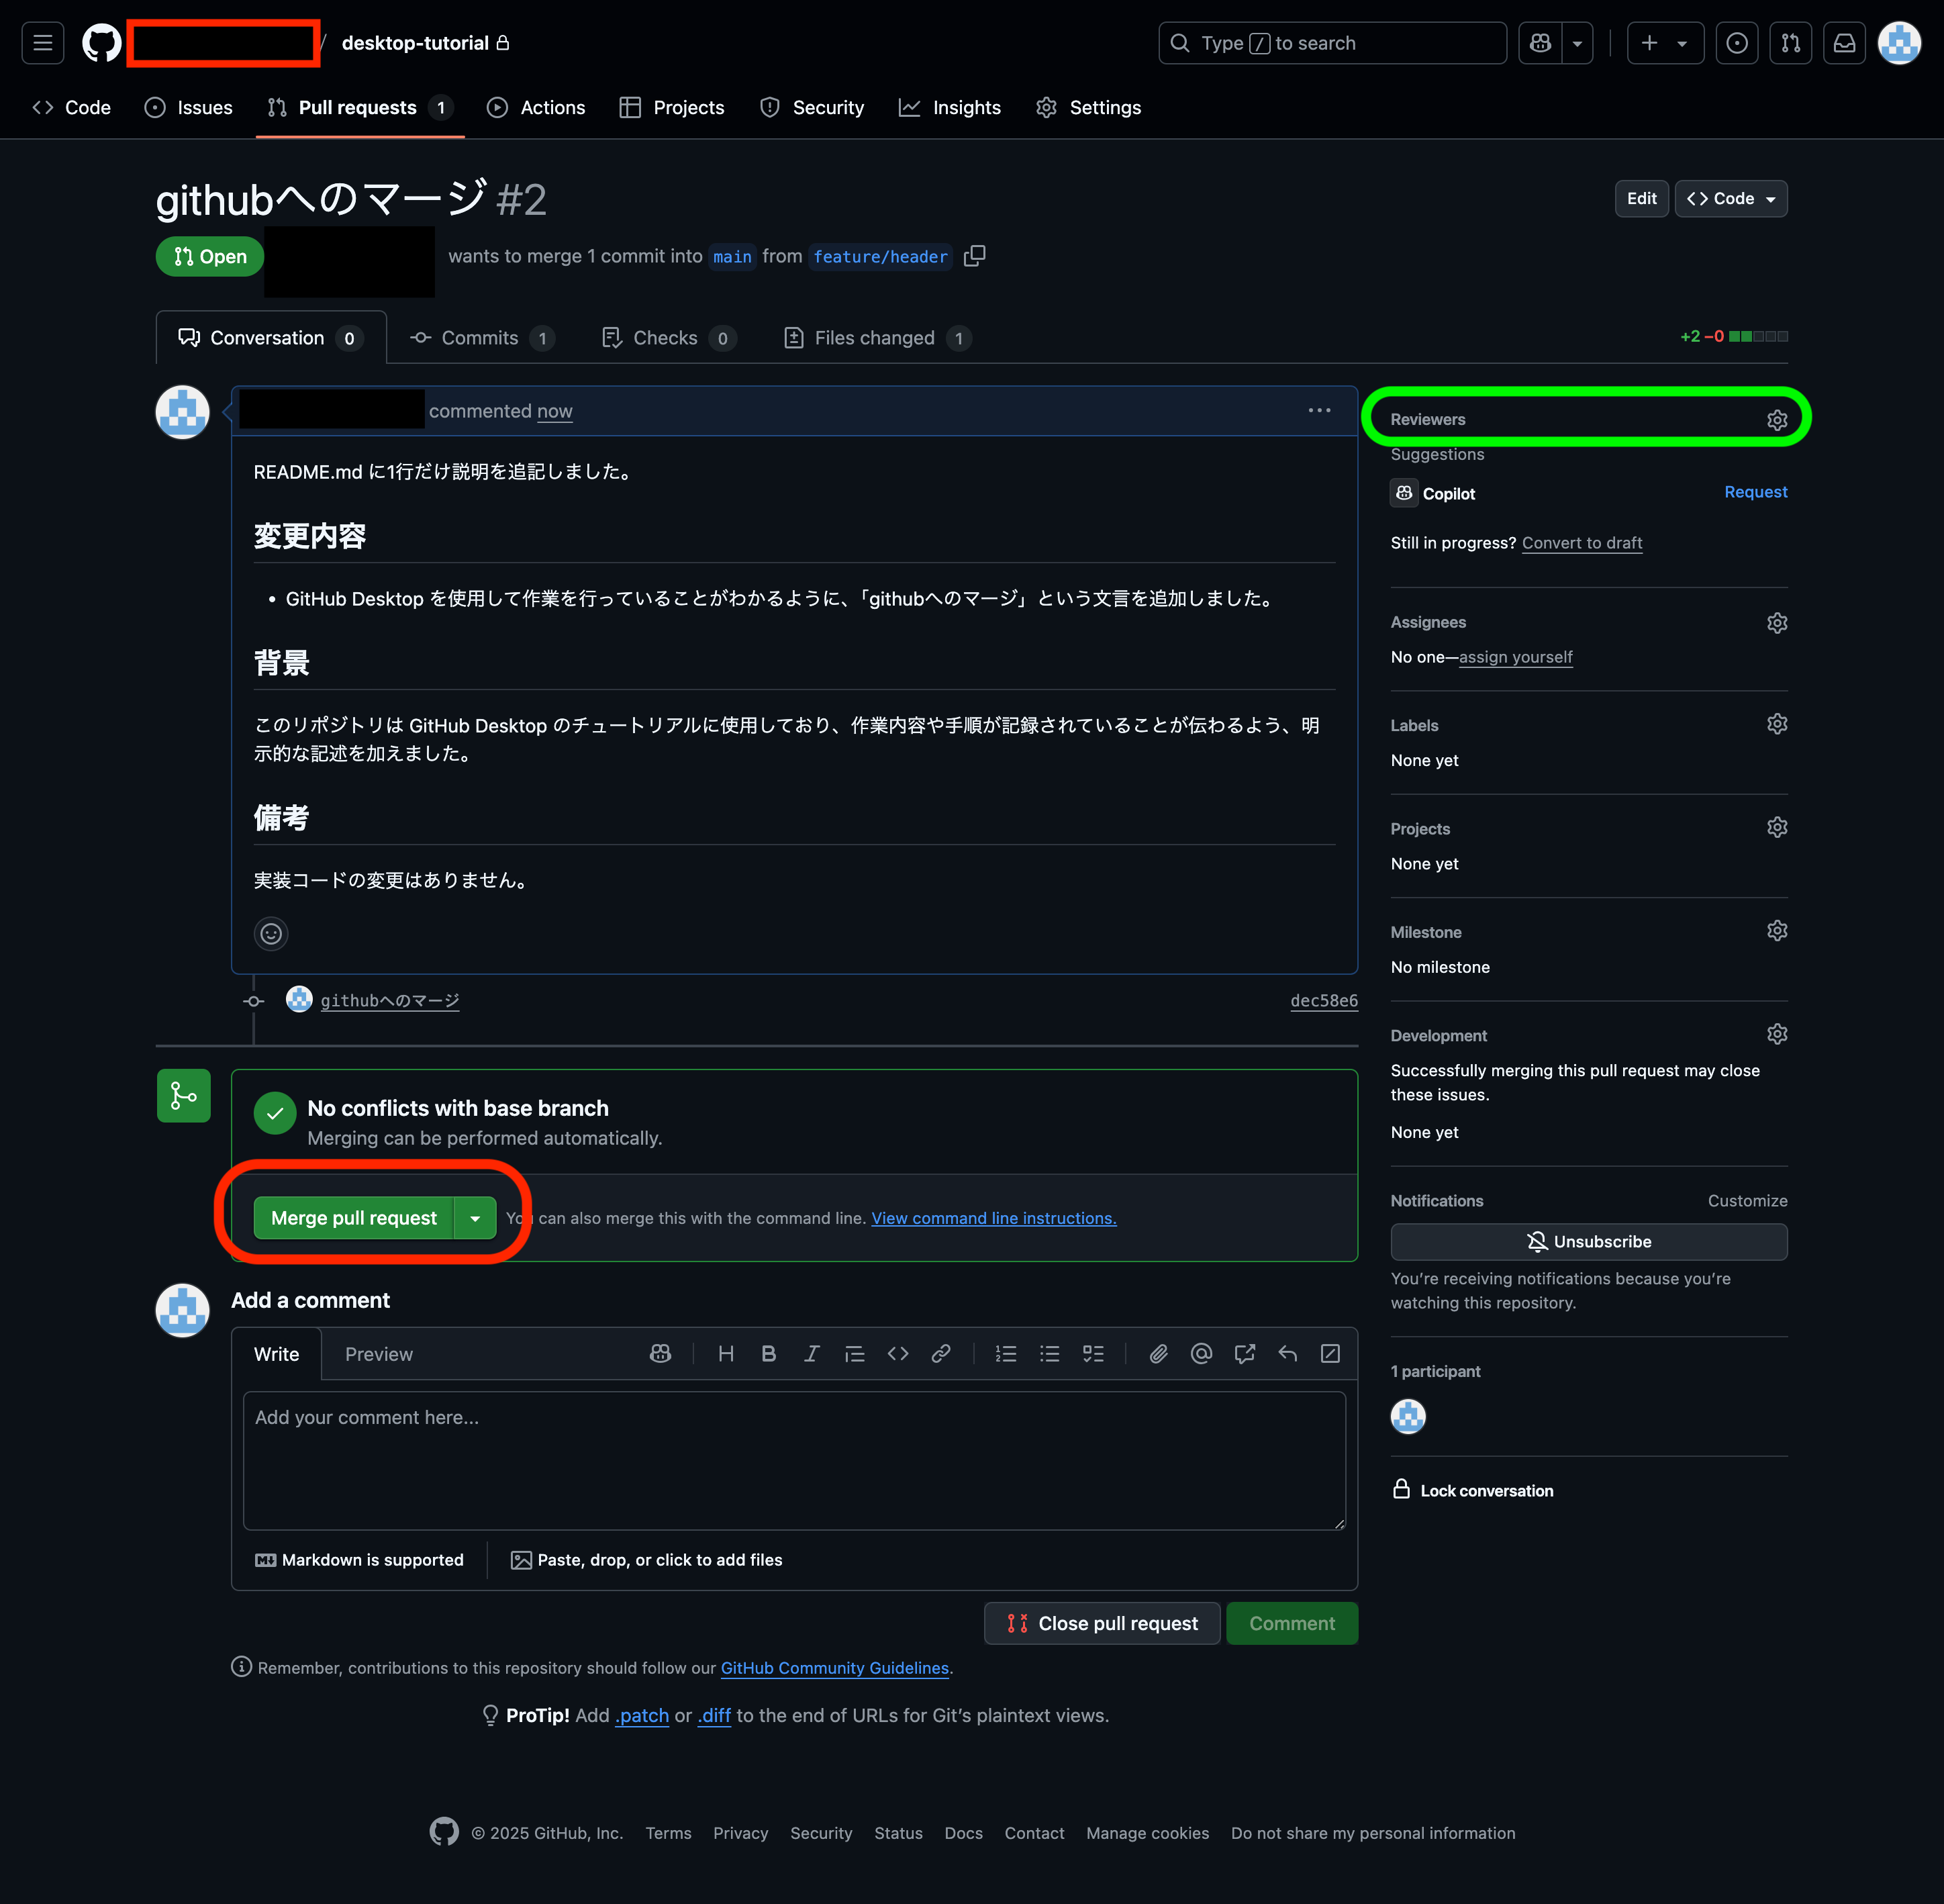Open Development settings gear
The width and height of the screenshot is (1944, 1904).
pos(1776,1034)
